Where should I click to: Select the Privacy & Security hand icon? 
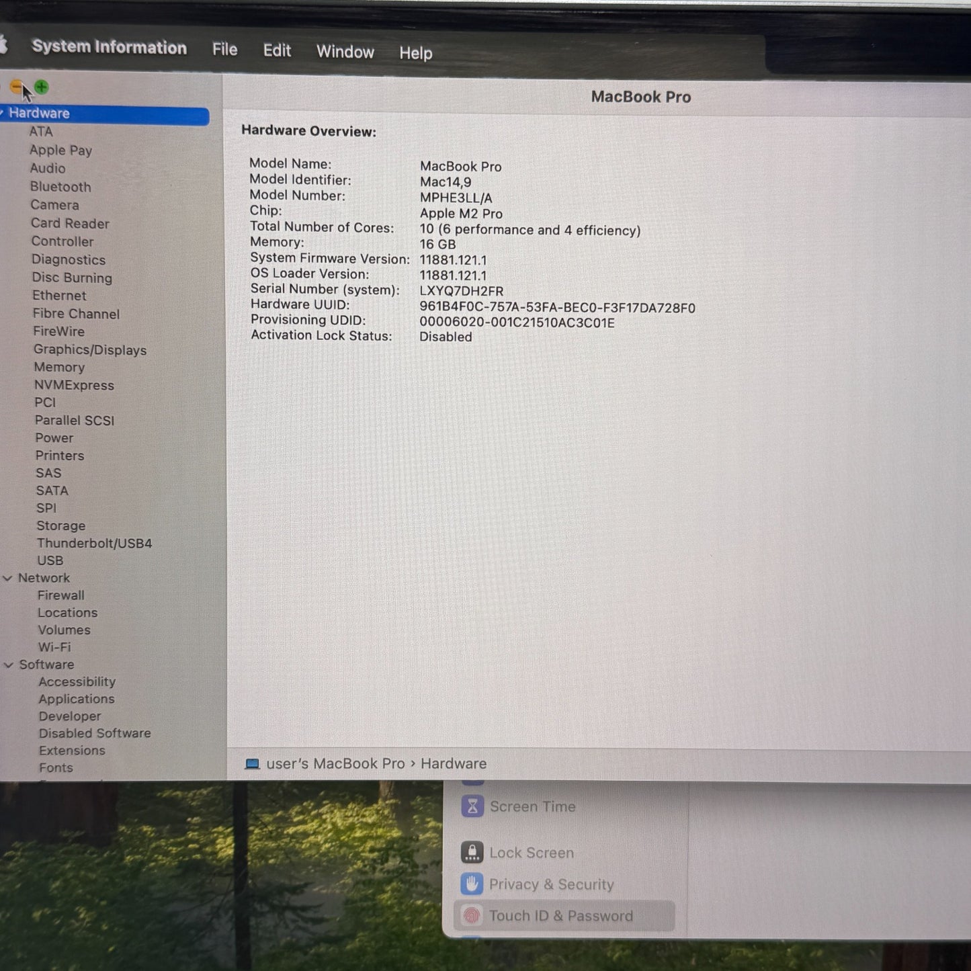coord(472,884)
